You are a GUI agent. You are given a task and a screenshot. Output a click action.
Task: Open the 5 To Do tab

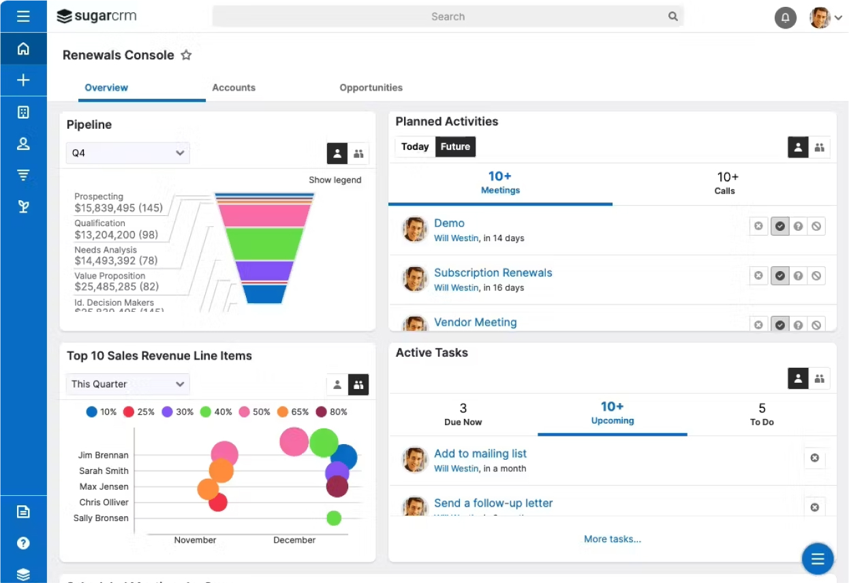click(762, 414)
